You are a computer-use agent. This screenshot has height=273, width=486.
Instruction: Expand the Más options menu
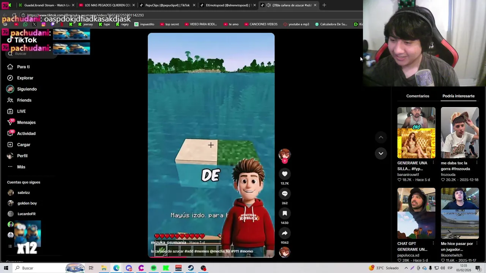pos(16,167)
